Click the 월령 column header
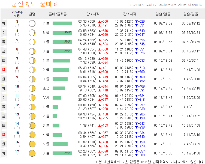 pos(32,14)
